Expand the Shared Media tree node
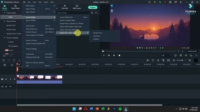 click(5, 21)
